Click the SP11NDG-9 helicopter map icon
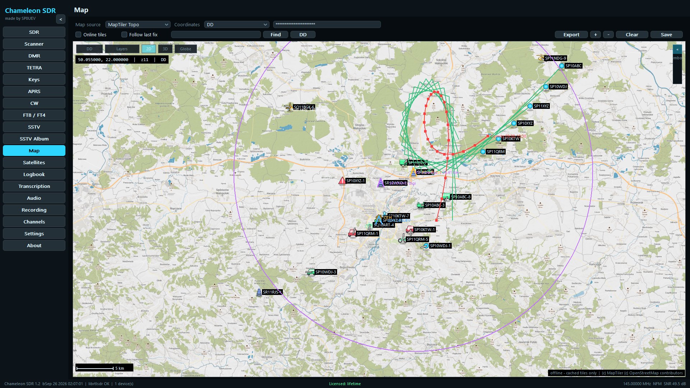The width and height of the screenshot is (690, 388). point(541,58)
